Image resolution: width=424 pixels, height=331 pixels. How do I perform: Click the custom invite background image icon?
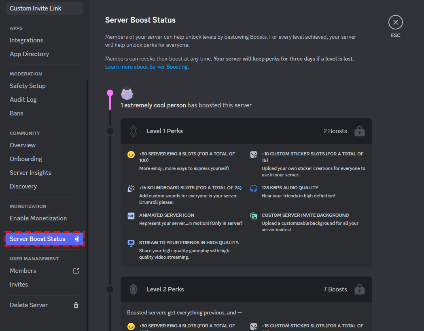click(x=253, y=216)
